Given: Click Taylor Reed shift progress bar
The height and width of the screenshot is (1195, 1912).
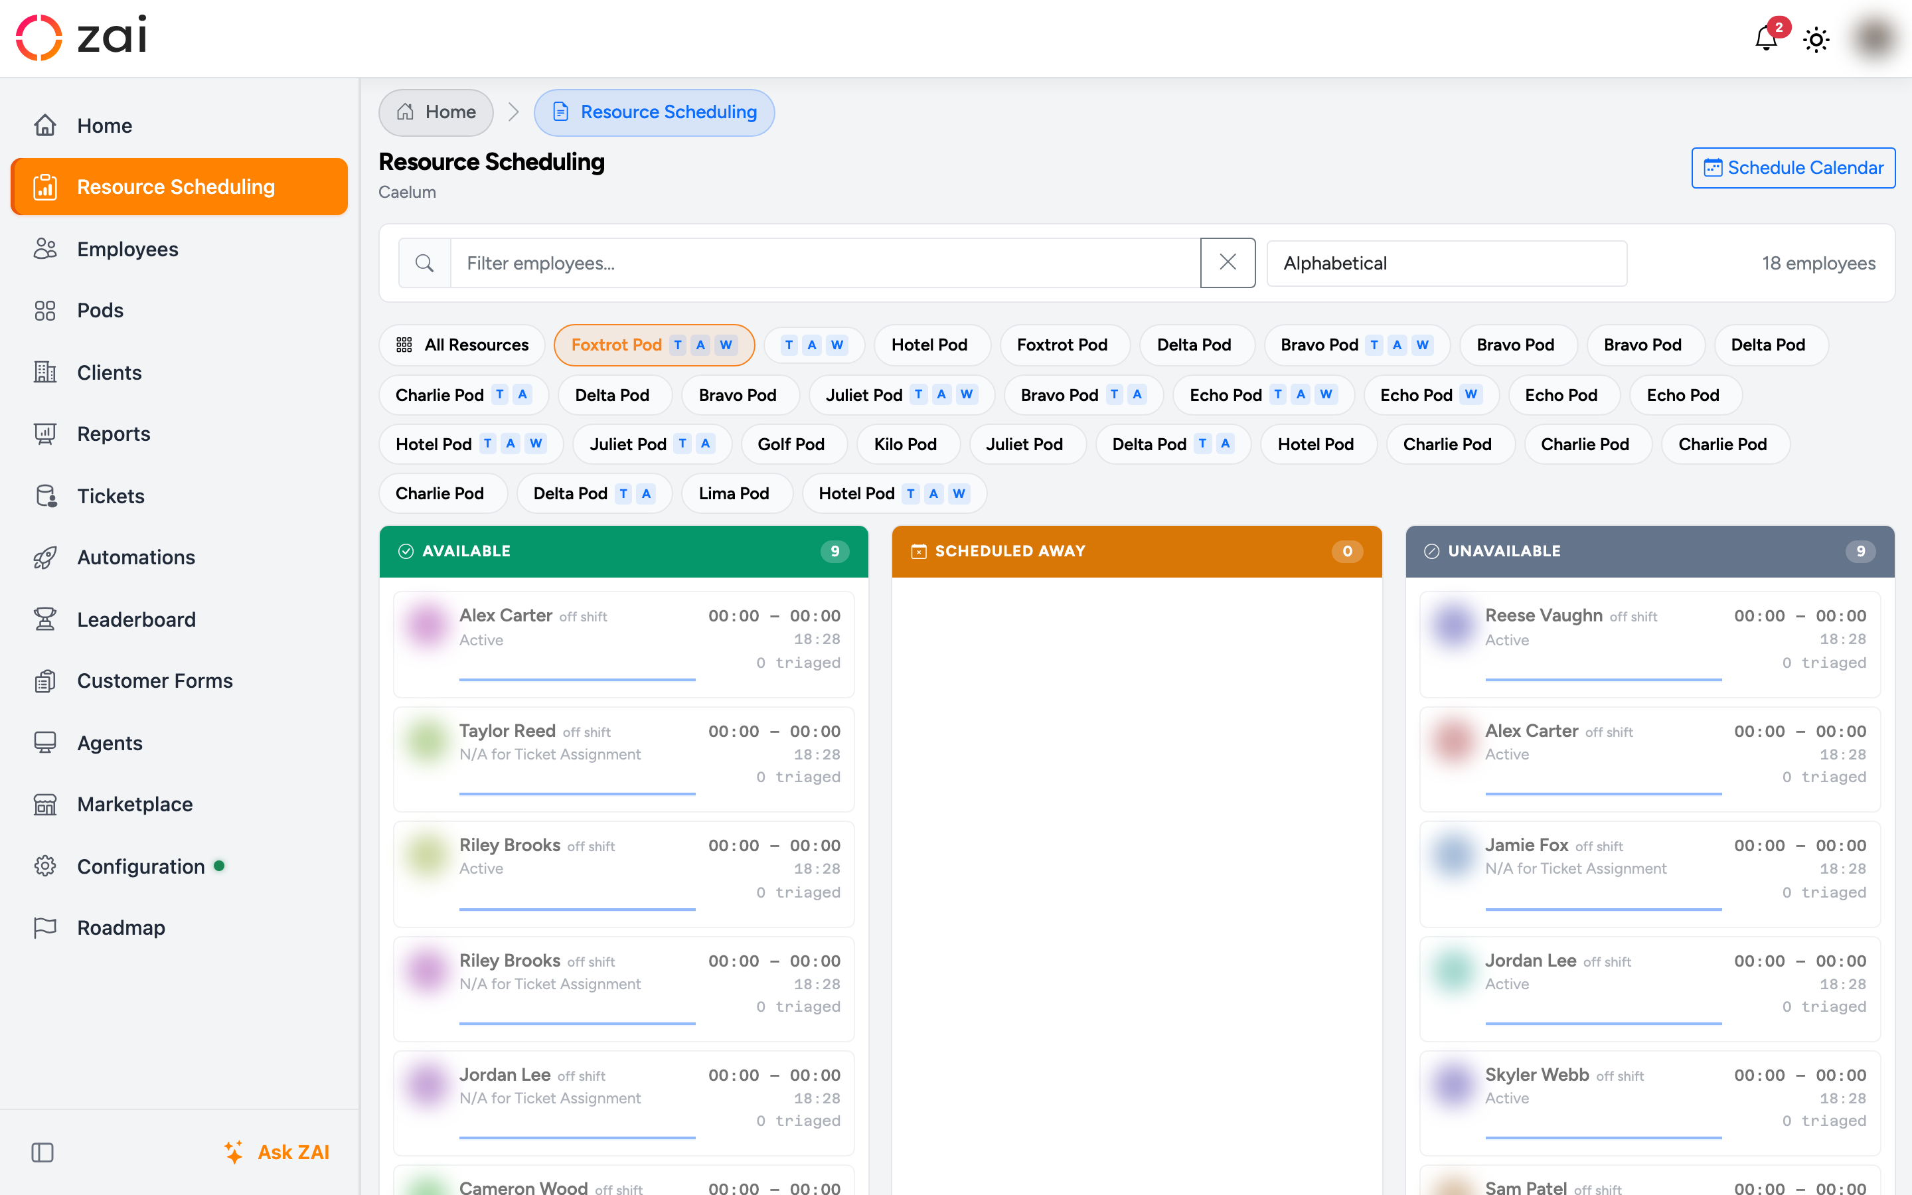Looking at the screenshot, I should coord(578,793).
